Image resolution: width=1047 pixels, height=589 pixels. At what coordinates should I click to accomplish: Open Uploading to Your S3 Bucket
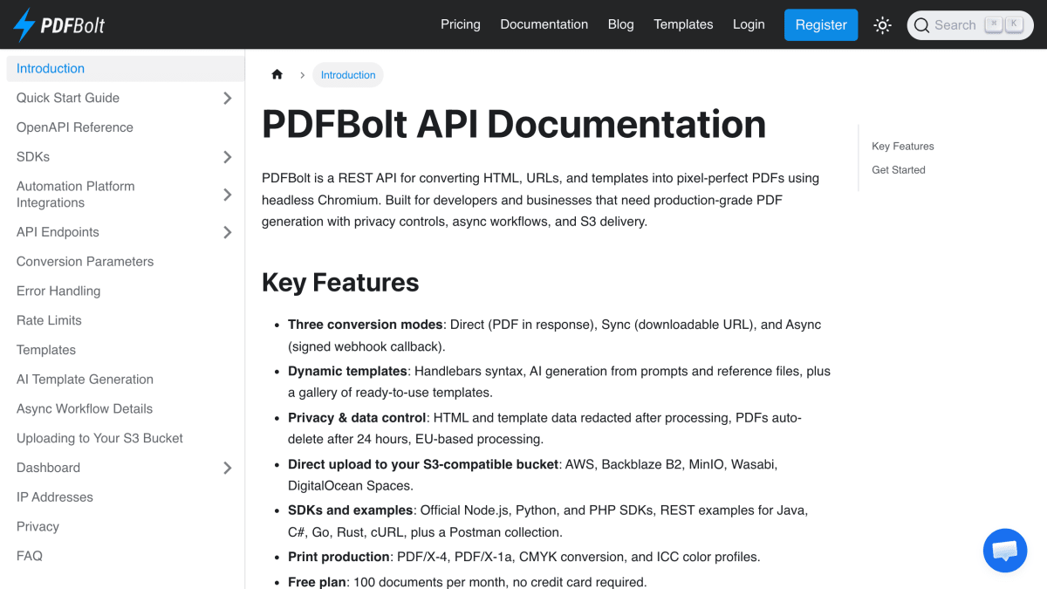99,438
